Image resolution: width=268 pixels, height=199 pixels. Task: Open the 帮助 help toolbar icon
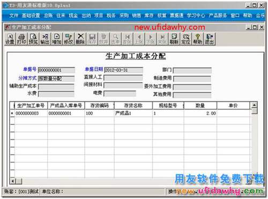(198, 39)
